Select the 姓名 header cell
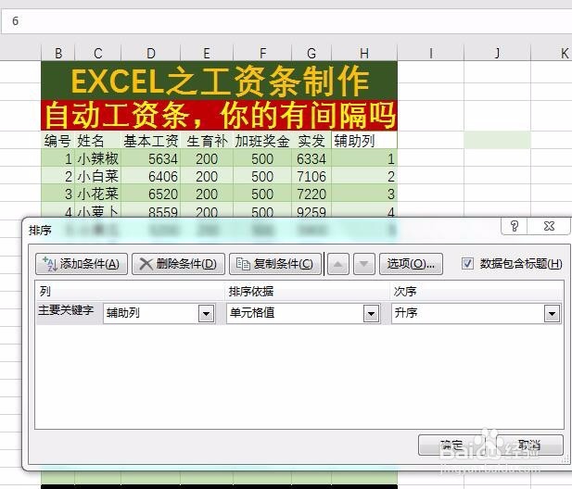The height and width of the screenshot is (489, 572). (97, 140)
